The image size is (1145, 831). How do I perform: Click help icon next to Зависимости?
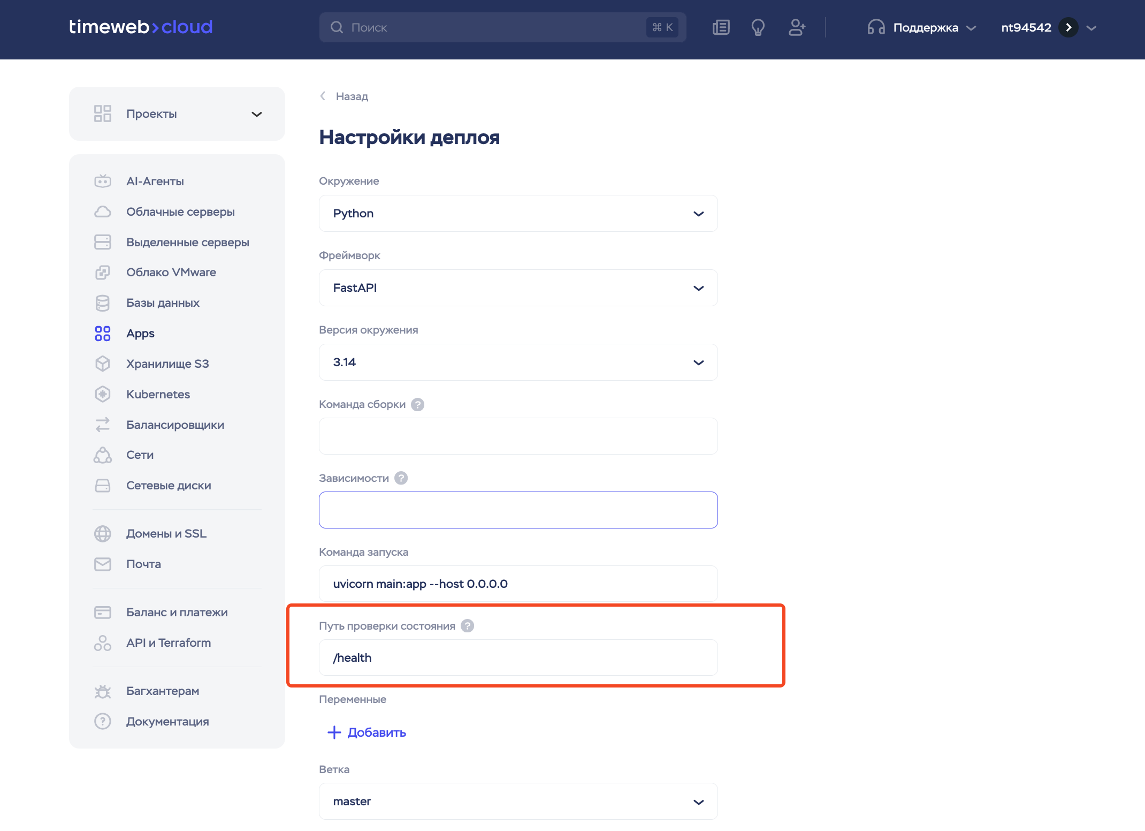coord(401,478)
